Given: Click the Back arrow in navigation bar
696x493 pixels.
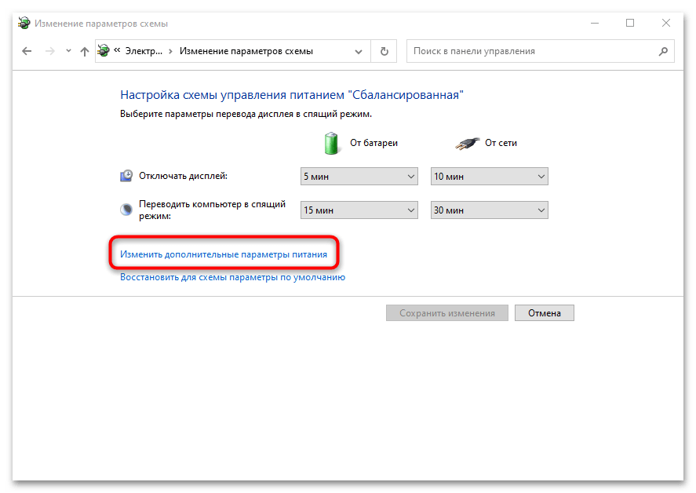Looking at the screenshot, I should (27, 52).
